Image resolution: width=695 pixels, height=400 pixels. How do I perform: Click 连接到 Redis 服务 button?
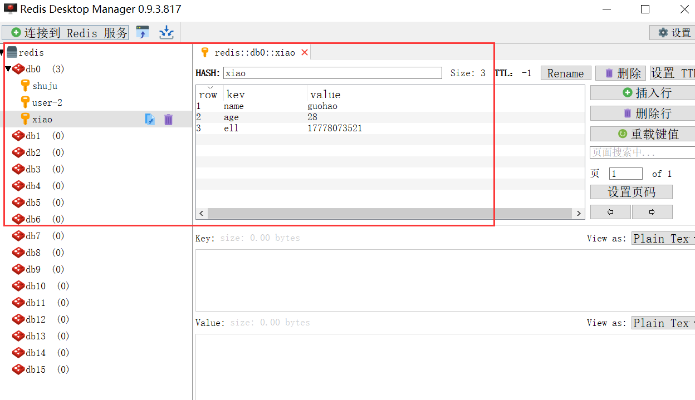click(65, 32)
